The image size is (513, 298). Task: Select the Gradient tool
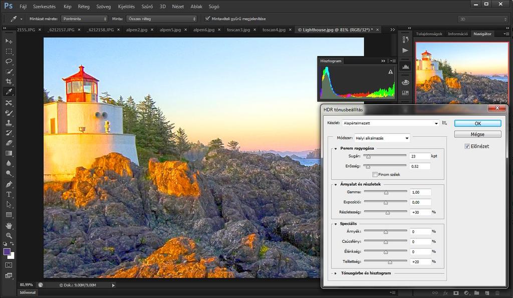pyautogui.click(x=9, y=153)
